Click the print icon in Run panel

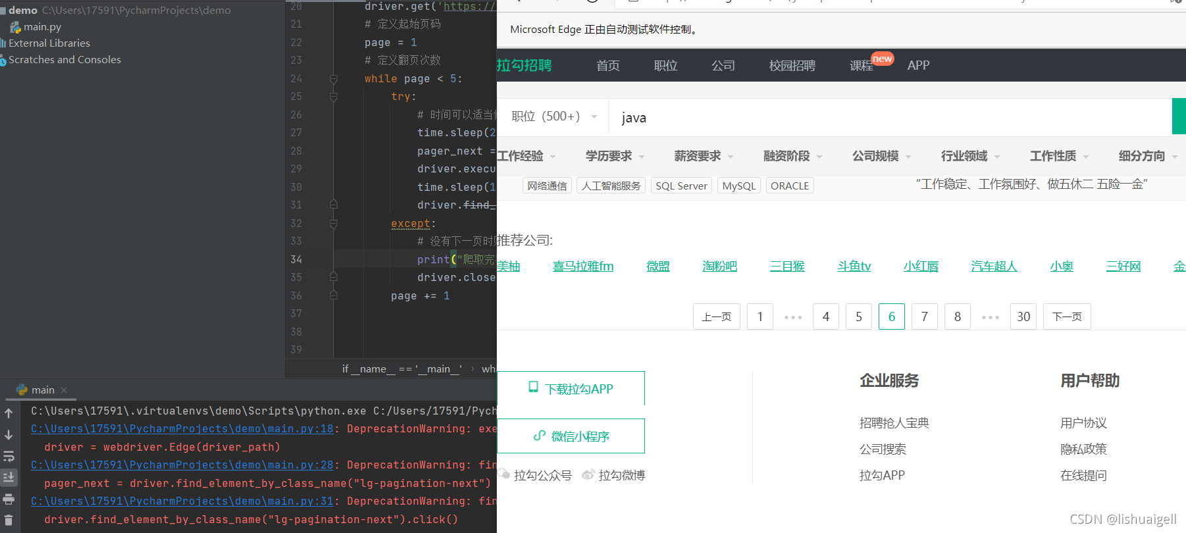click(9, 499)
